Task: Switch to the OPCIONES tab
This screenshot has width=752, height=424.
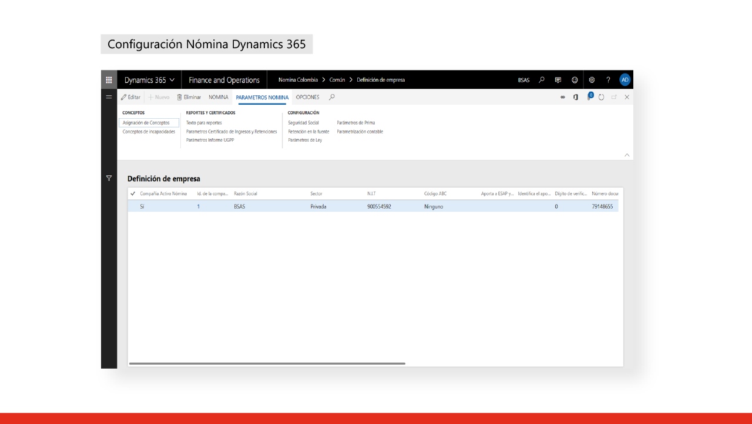Action: pos(308,97)
